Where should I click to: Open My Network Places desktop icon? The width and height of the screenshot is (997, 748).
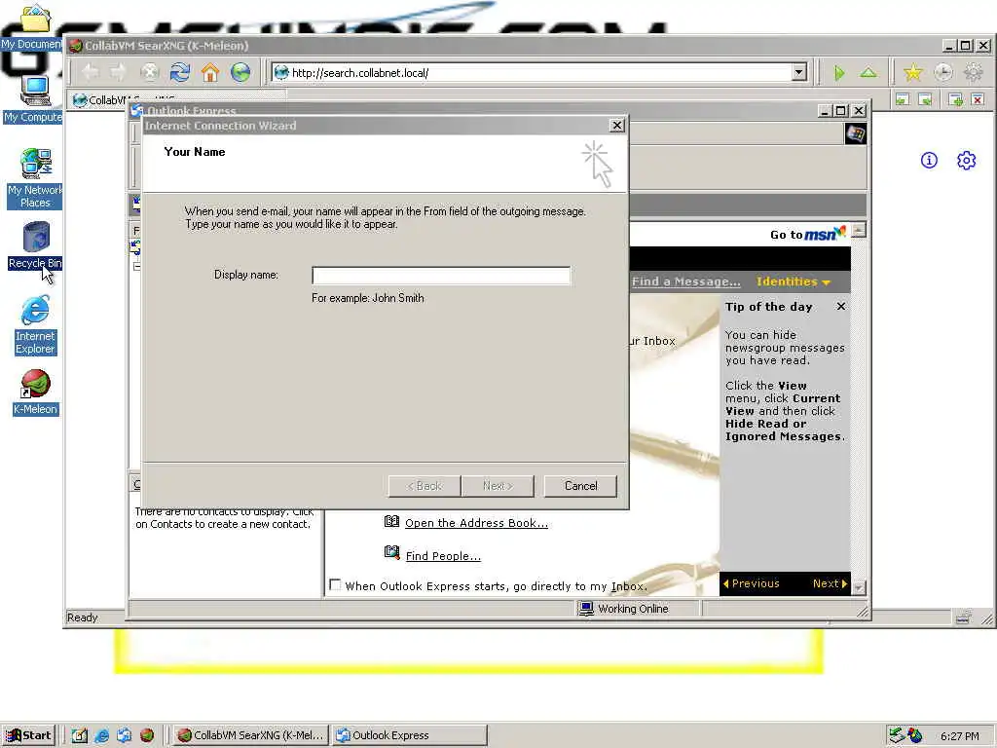tap(35, 178)
